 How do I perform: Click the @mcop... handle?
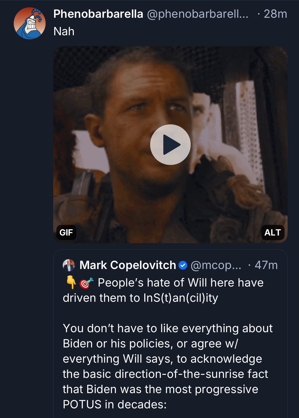point(216,265)
